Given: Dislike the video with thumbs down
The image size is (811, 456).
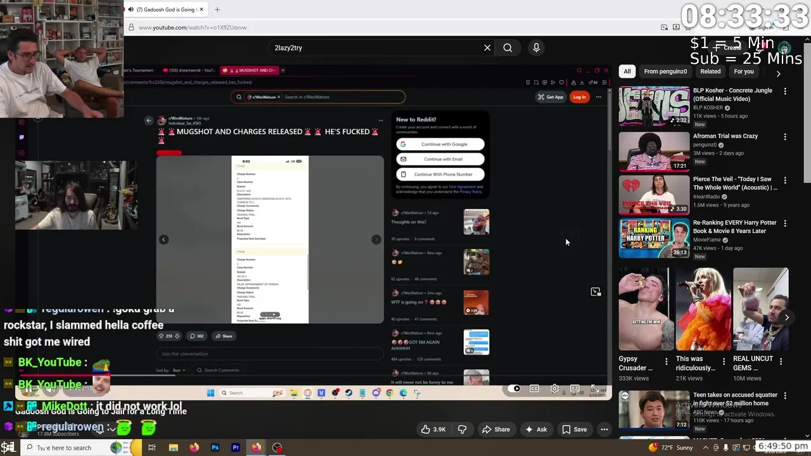Looking at the screenshot, I should click(462, 429).
